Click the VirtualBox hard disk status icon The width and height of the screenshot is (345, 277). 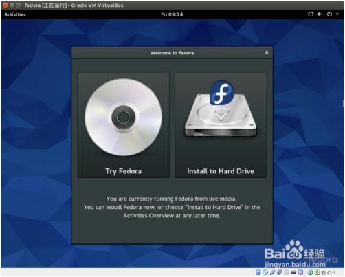(x=258, y=272)
